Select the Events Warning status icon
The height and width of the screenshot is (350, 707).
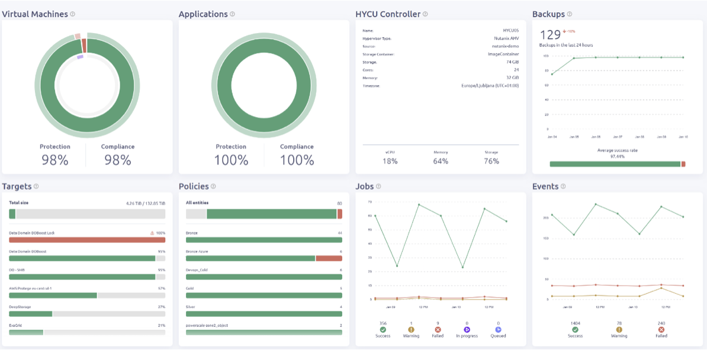click(618, 329)
